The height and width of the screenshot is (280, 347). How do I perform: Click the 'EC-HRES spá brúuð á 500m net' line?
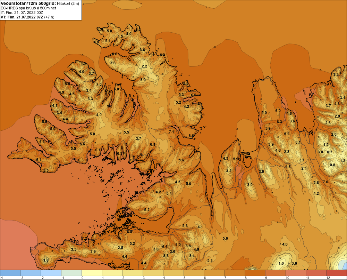pos(28,8)
